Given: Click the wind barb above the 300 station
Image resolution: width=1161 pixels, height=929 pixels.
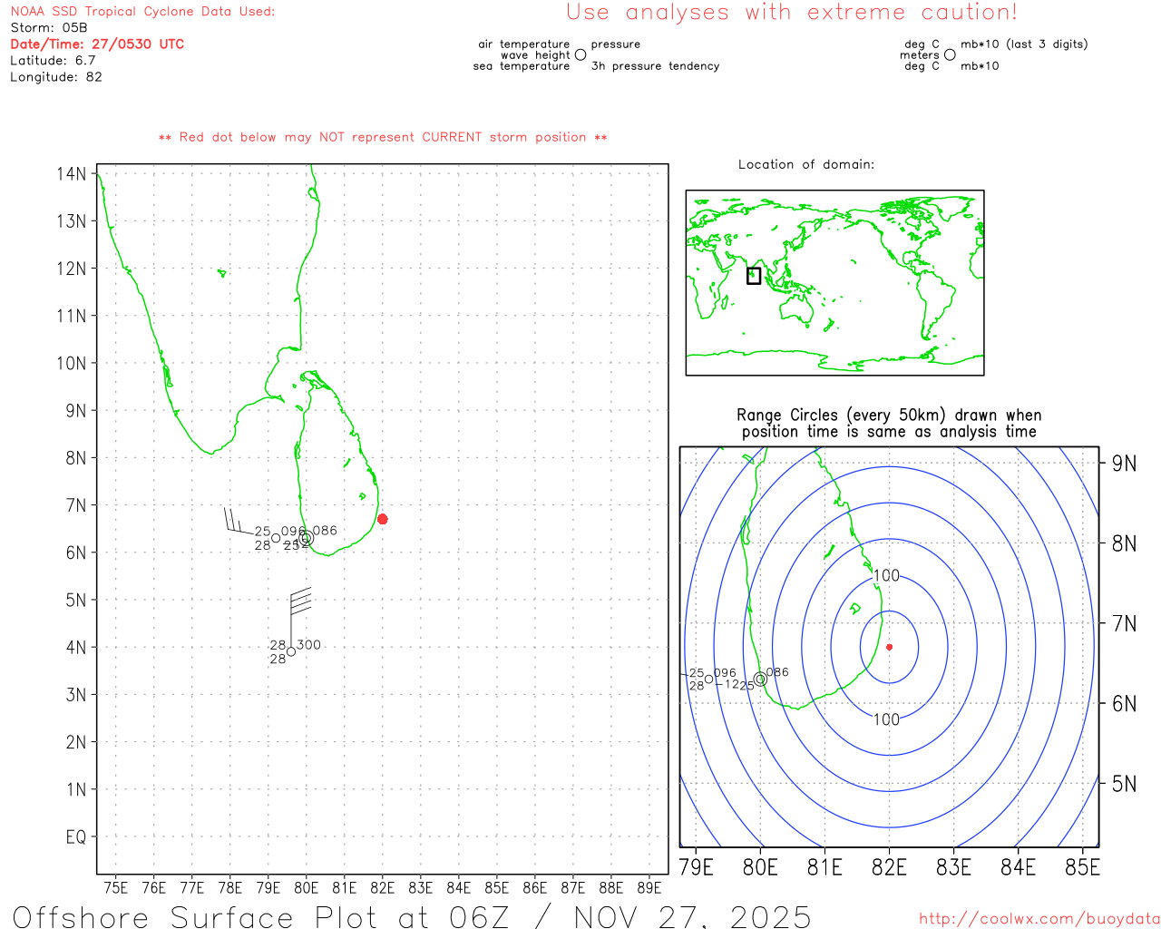Looking at the screenshot, I should pyautogui.click(x=300, y=615).
